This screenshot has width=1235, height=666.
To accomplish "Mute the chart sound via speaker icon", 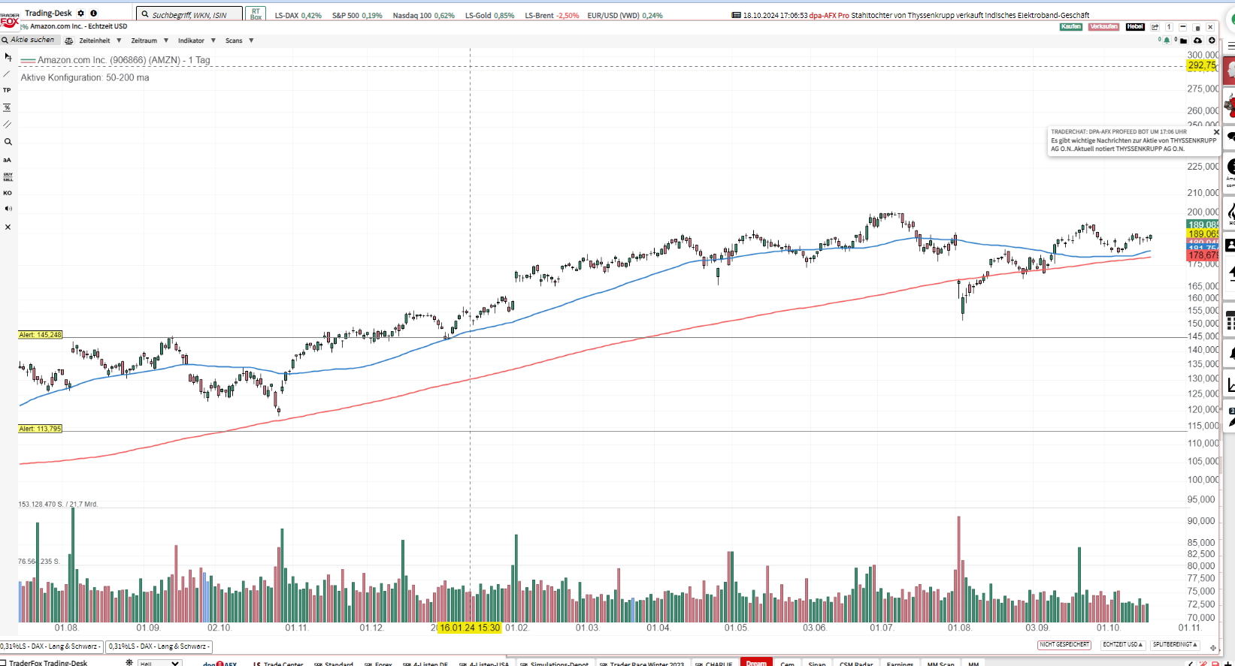I will click(8, 209).
